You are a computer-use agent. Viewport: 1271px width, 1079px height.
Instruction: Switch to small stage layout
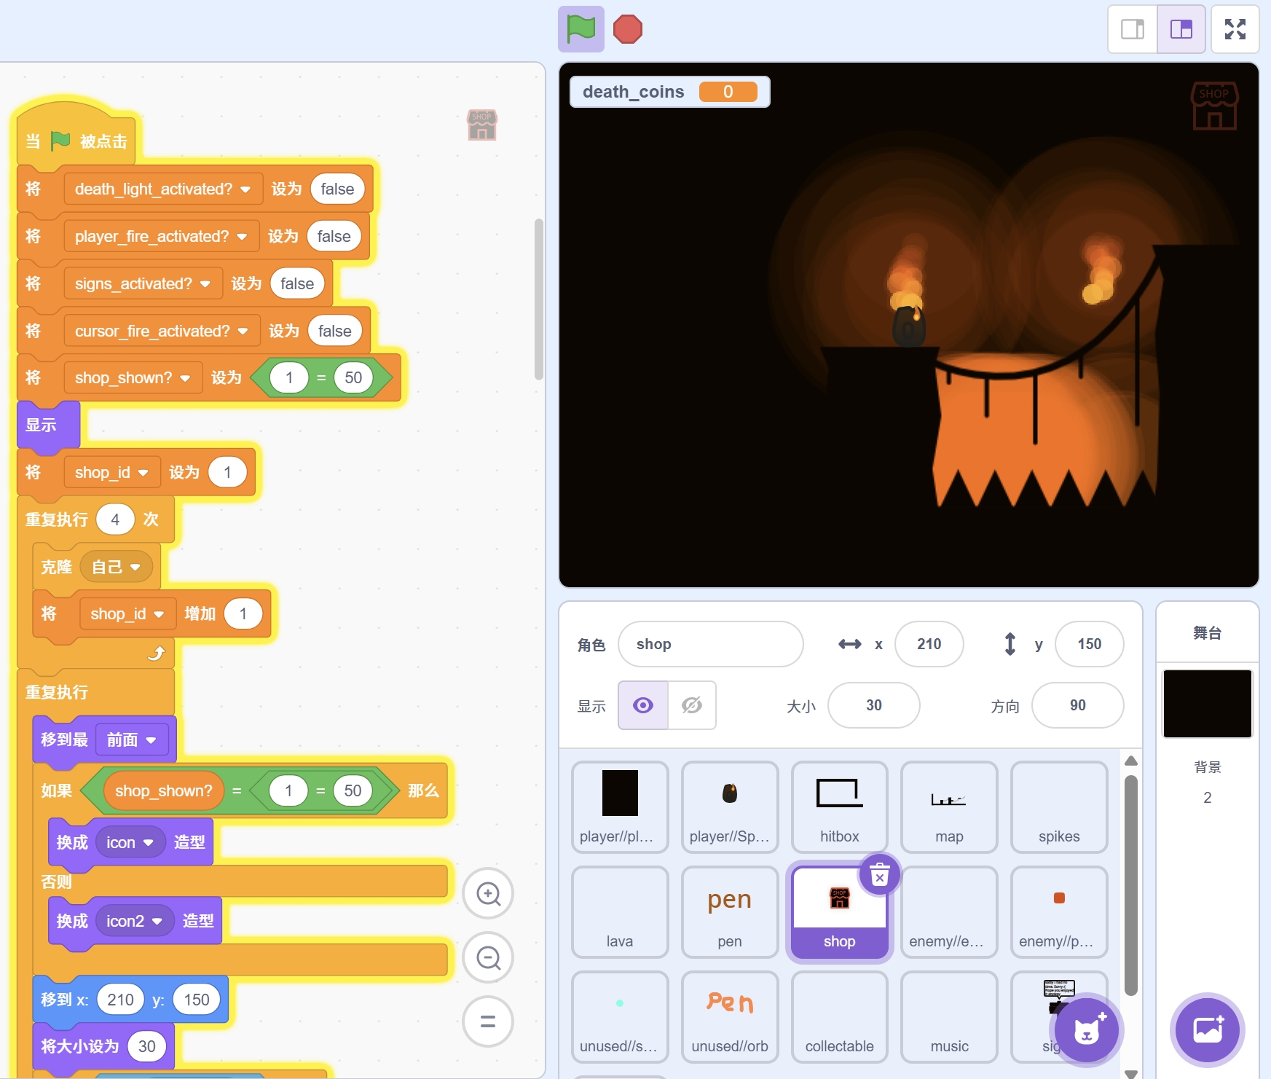click(1132, 29)
